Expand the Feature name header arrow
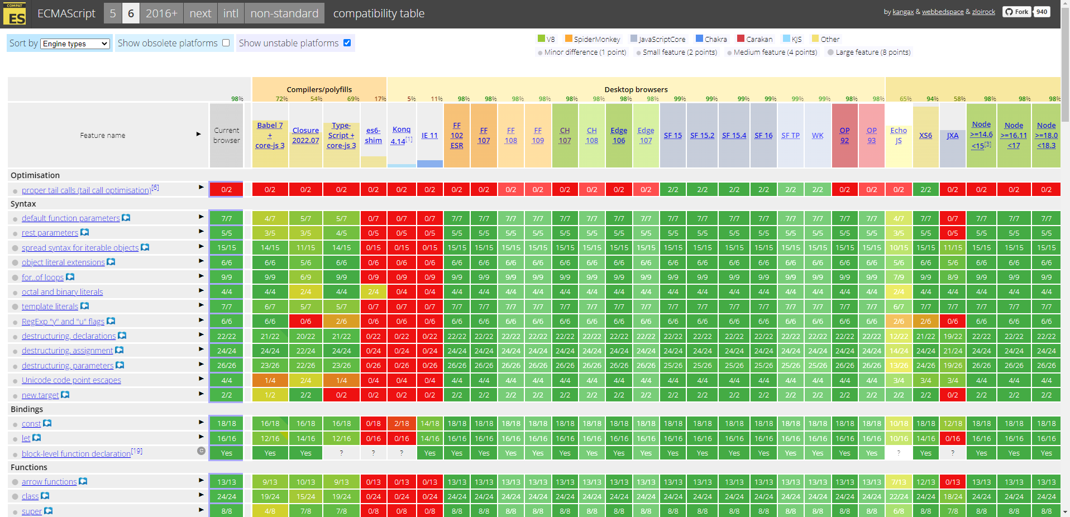Screen dimensions: 1070x517 point(198,134)
